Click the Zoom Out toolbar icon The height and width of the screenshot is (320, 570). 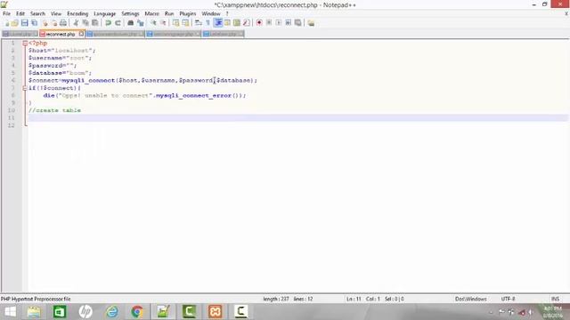[163, 23]
